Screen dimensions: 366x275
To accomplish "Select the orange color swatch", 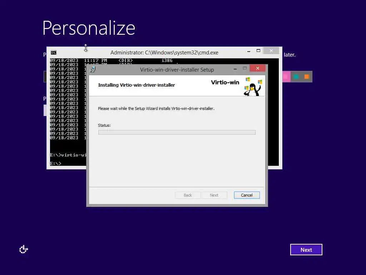I will click(x=307, y=77).
